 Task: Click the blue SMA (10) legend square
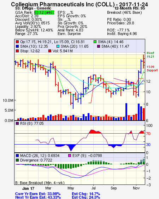pos(17,46)
